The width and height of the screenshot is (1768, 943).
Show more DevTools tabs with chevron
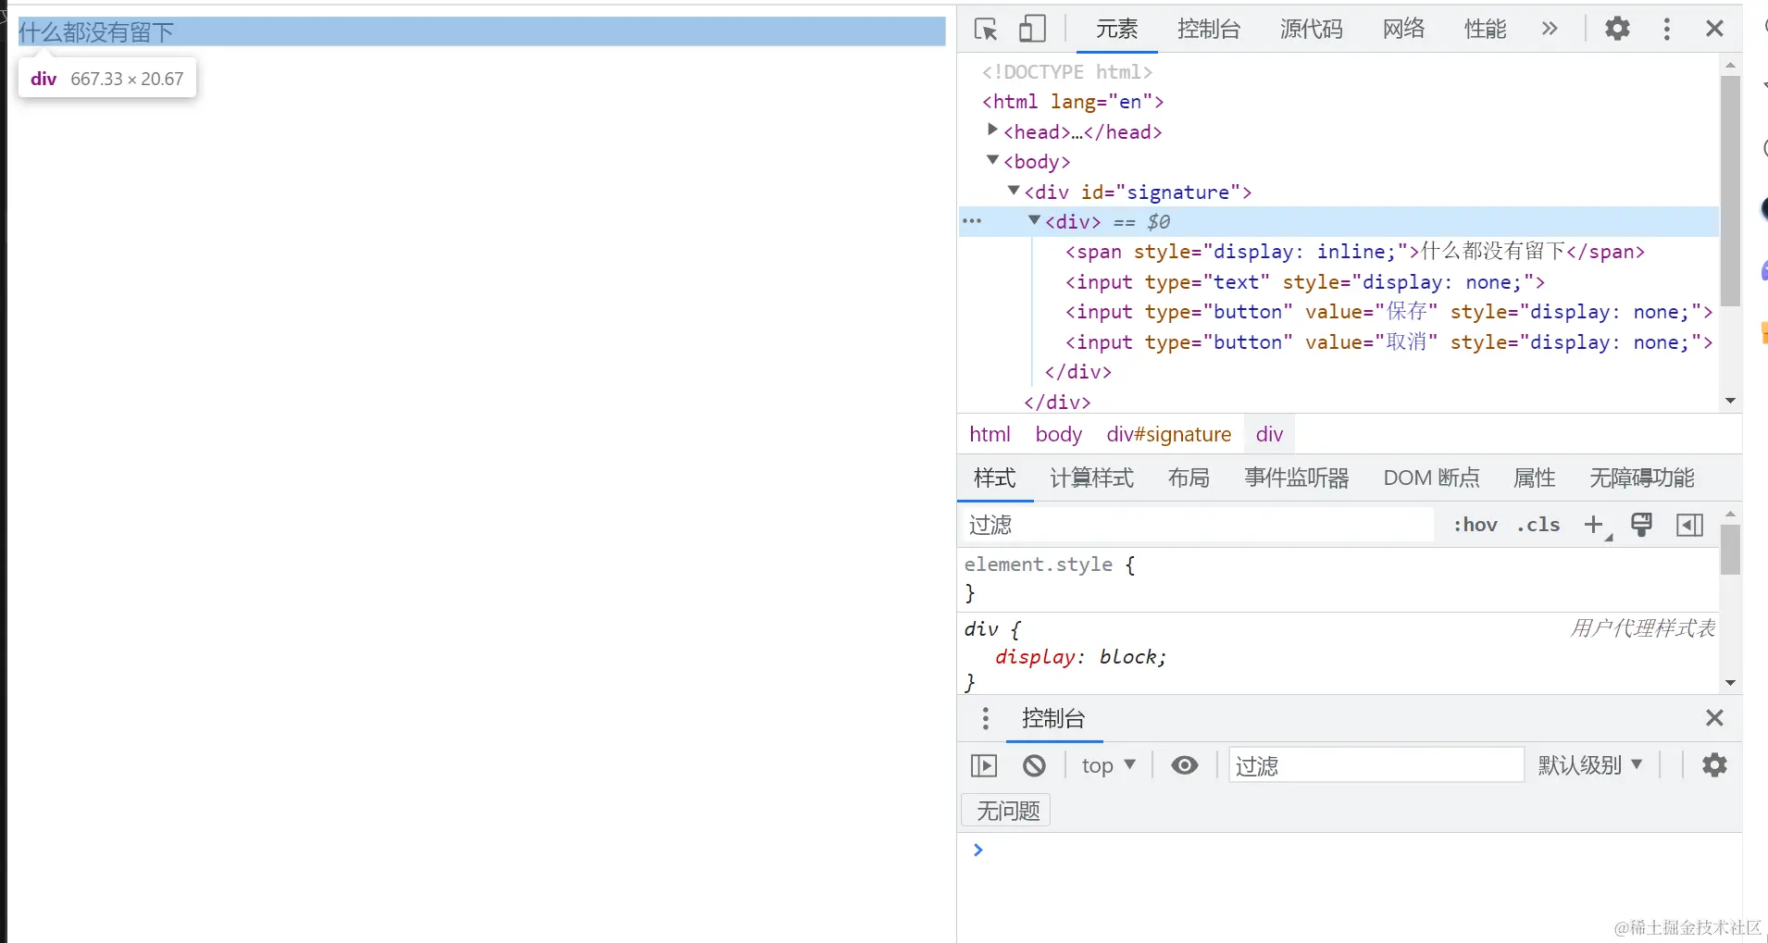click(1550, 29)
